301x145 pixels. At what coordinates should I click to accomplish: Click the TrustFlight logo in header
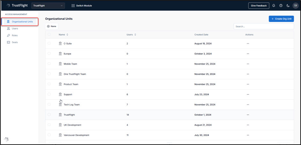(17, 5)
